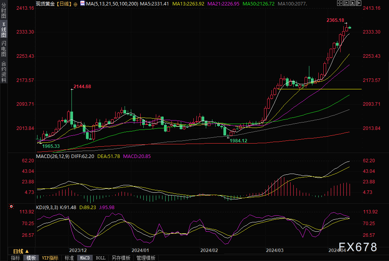Switch to the 标准 template
This screenshot has height=261, width=389.
(69, 258)
